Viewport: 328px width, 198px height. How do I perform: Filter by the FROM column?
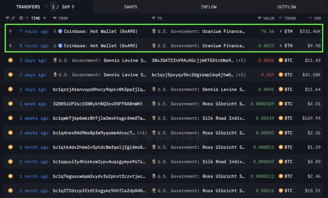[x=55, y=18]
